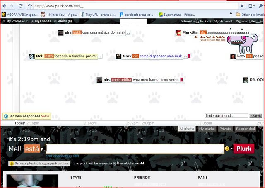
Task: Click keto diz plurk text
Action: (258, 56)
